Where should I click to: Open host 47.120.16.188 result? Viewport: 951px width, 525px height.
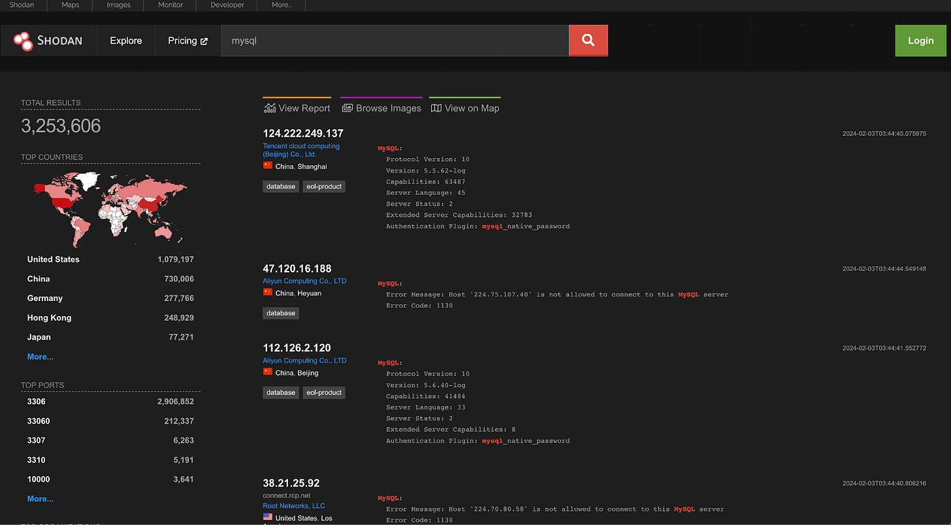[x=297, y=268]
